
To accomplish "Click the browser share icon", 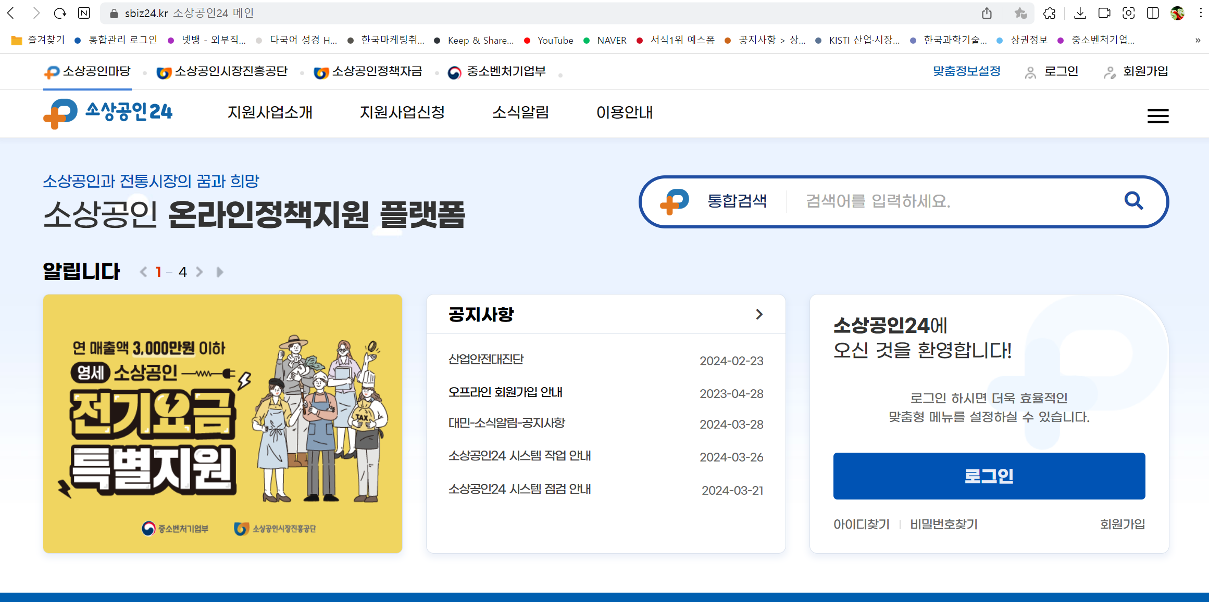I will pos(987,13).
